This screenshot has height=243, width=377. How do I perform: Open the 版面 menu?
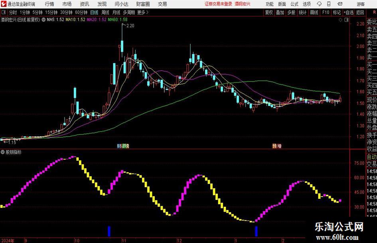tap(282, 4)
